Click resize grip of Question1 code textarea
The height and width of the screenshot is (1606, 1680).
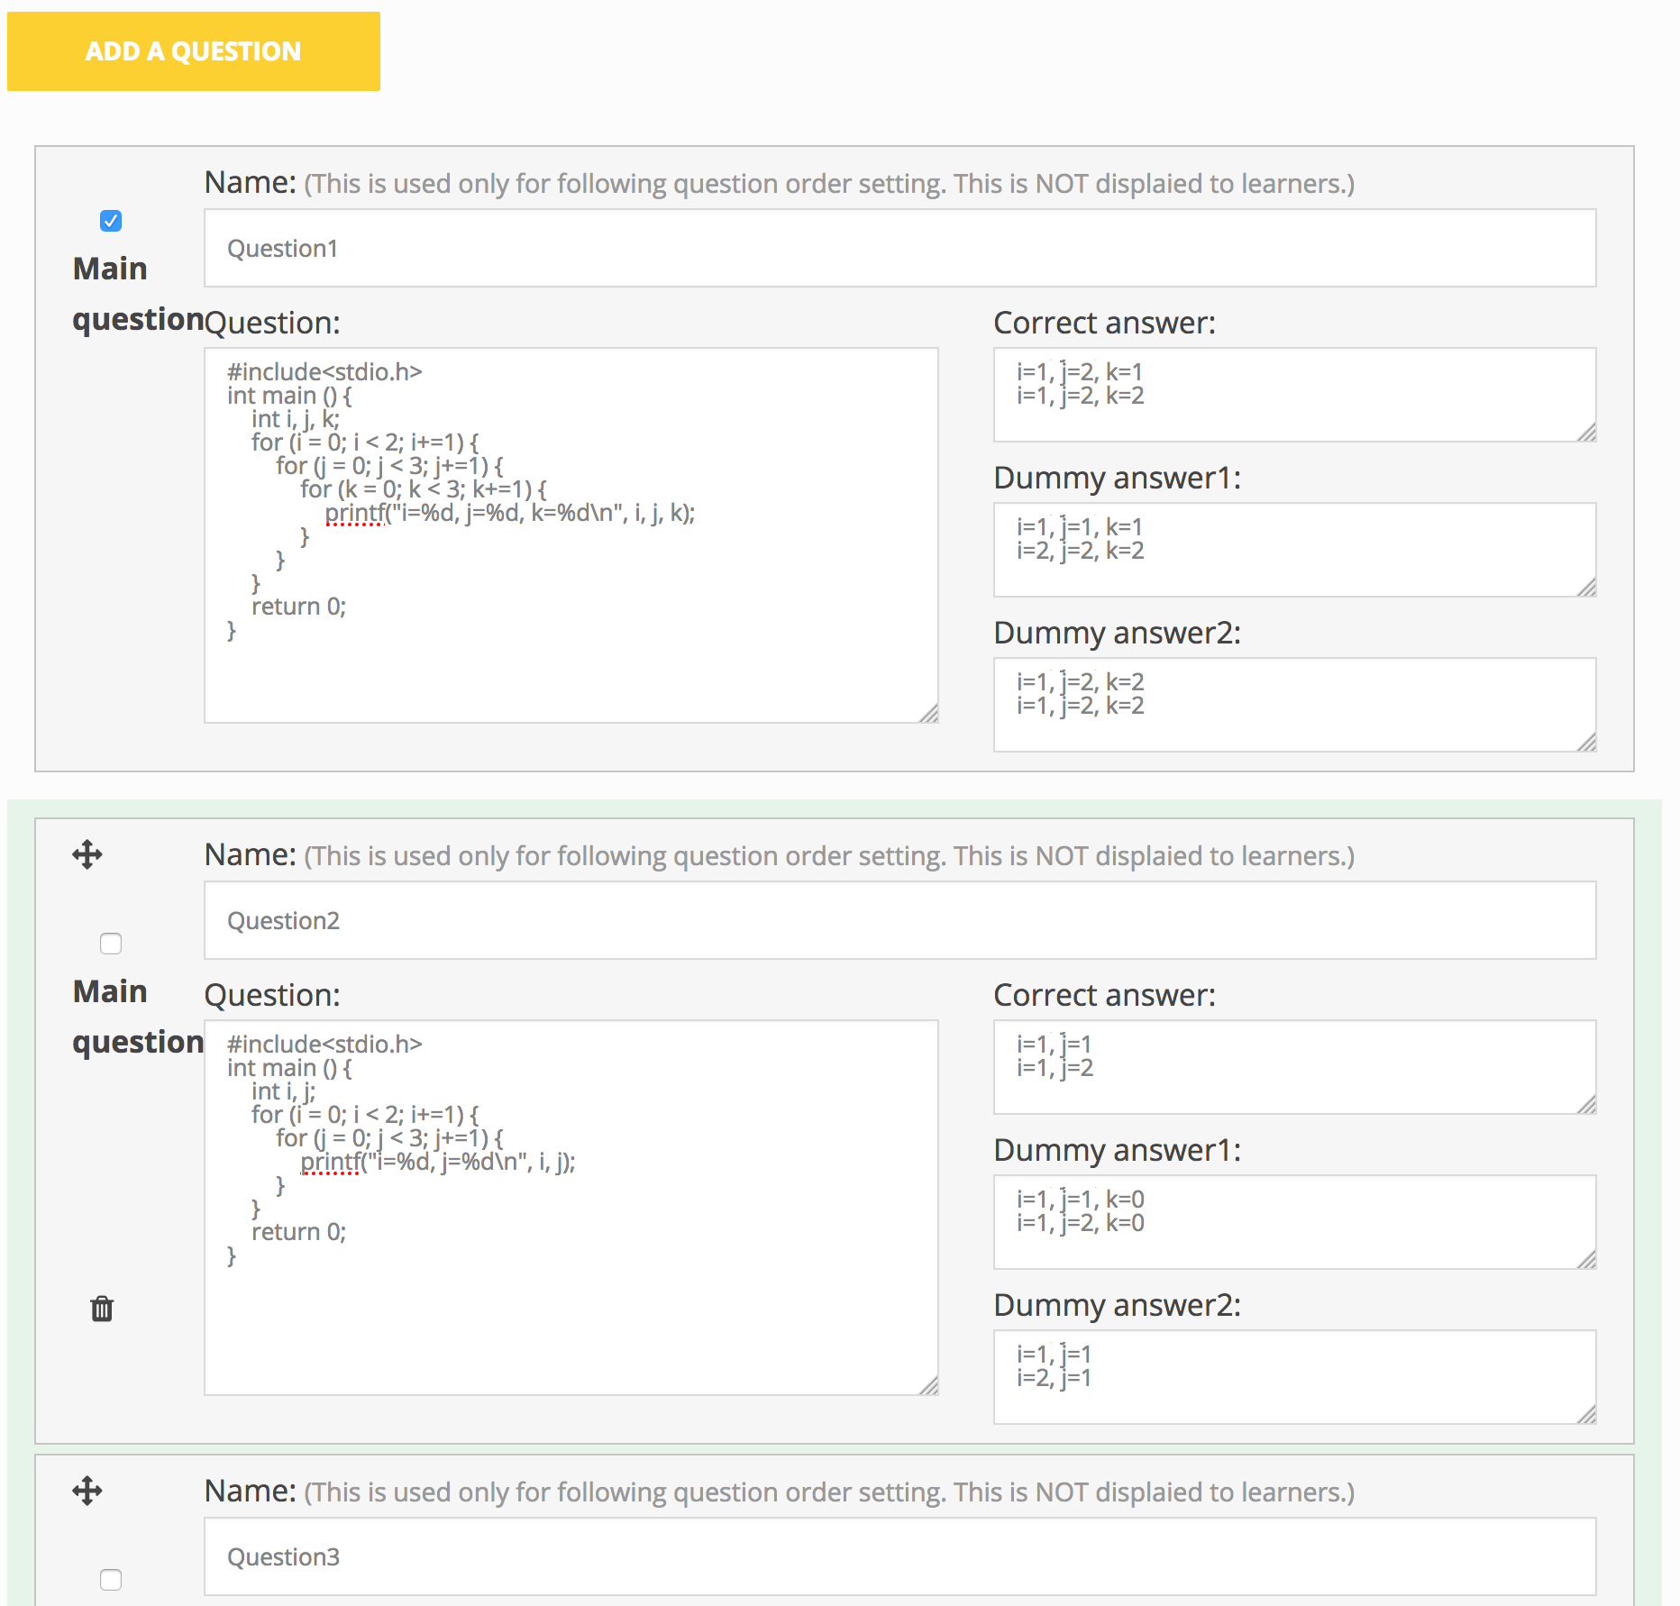[x=929, y=714]
